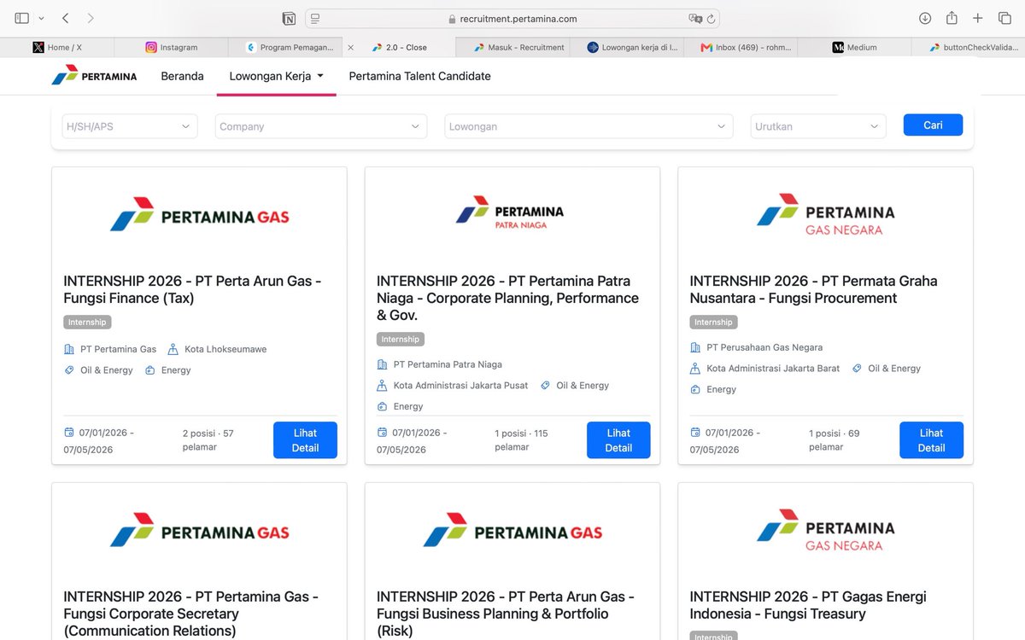Open Permata Graha Nusantara Procurement title

click(813, 289)
